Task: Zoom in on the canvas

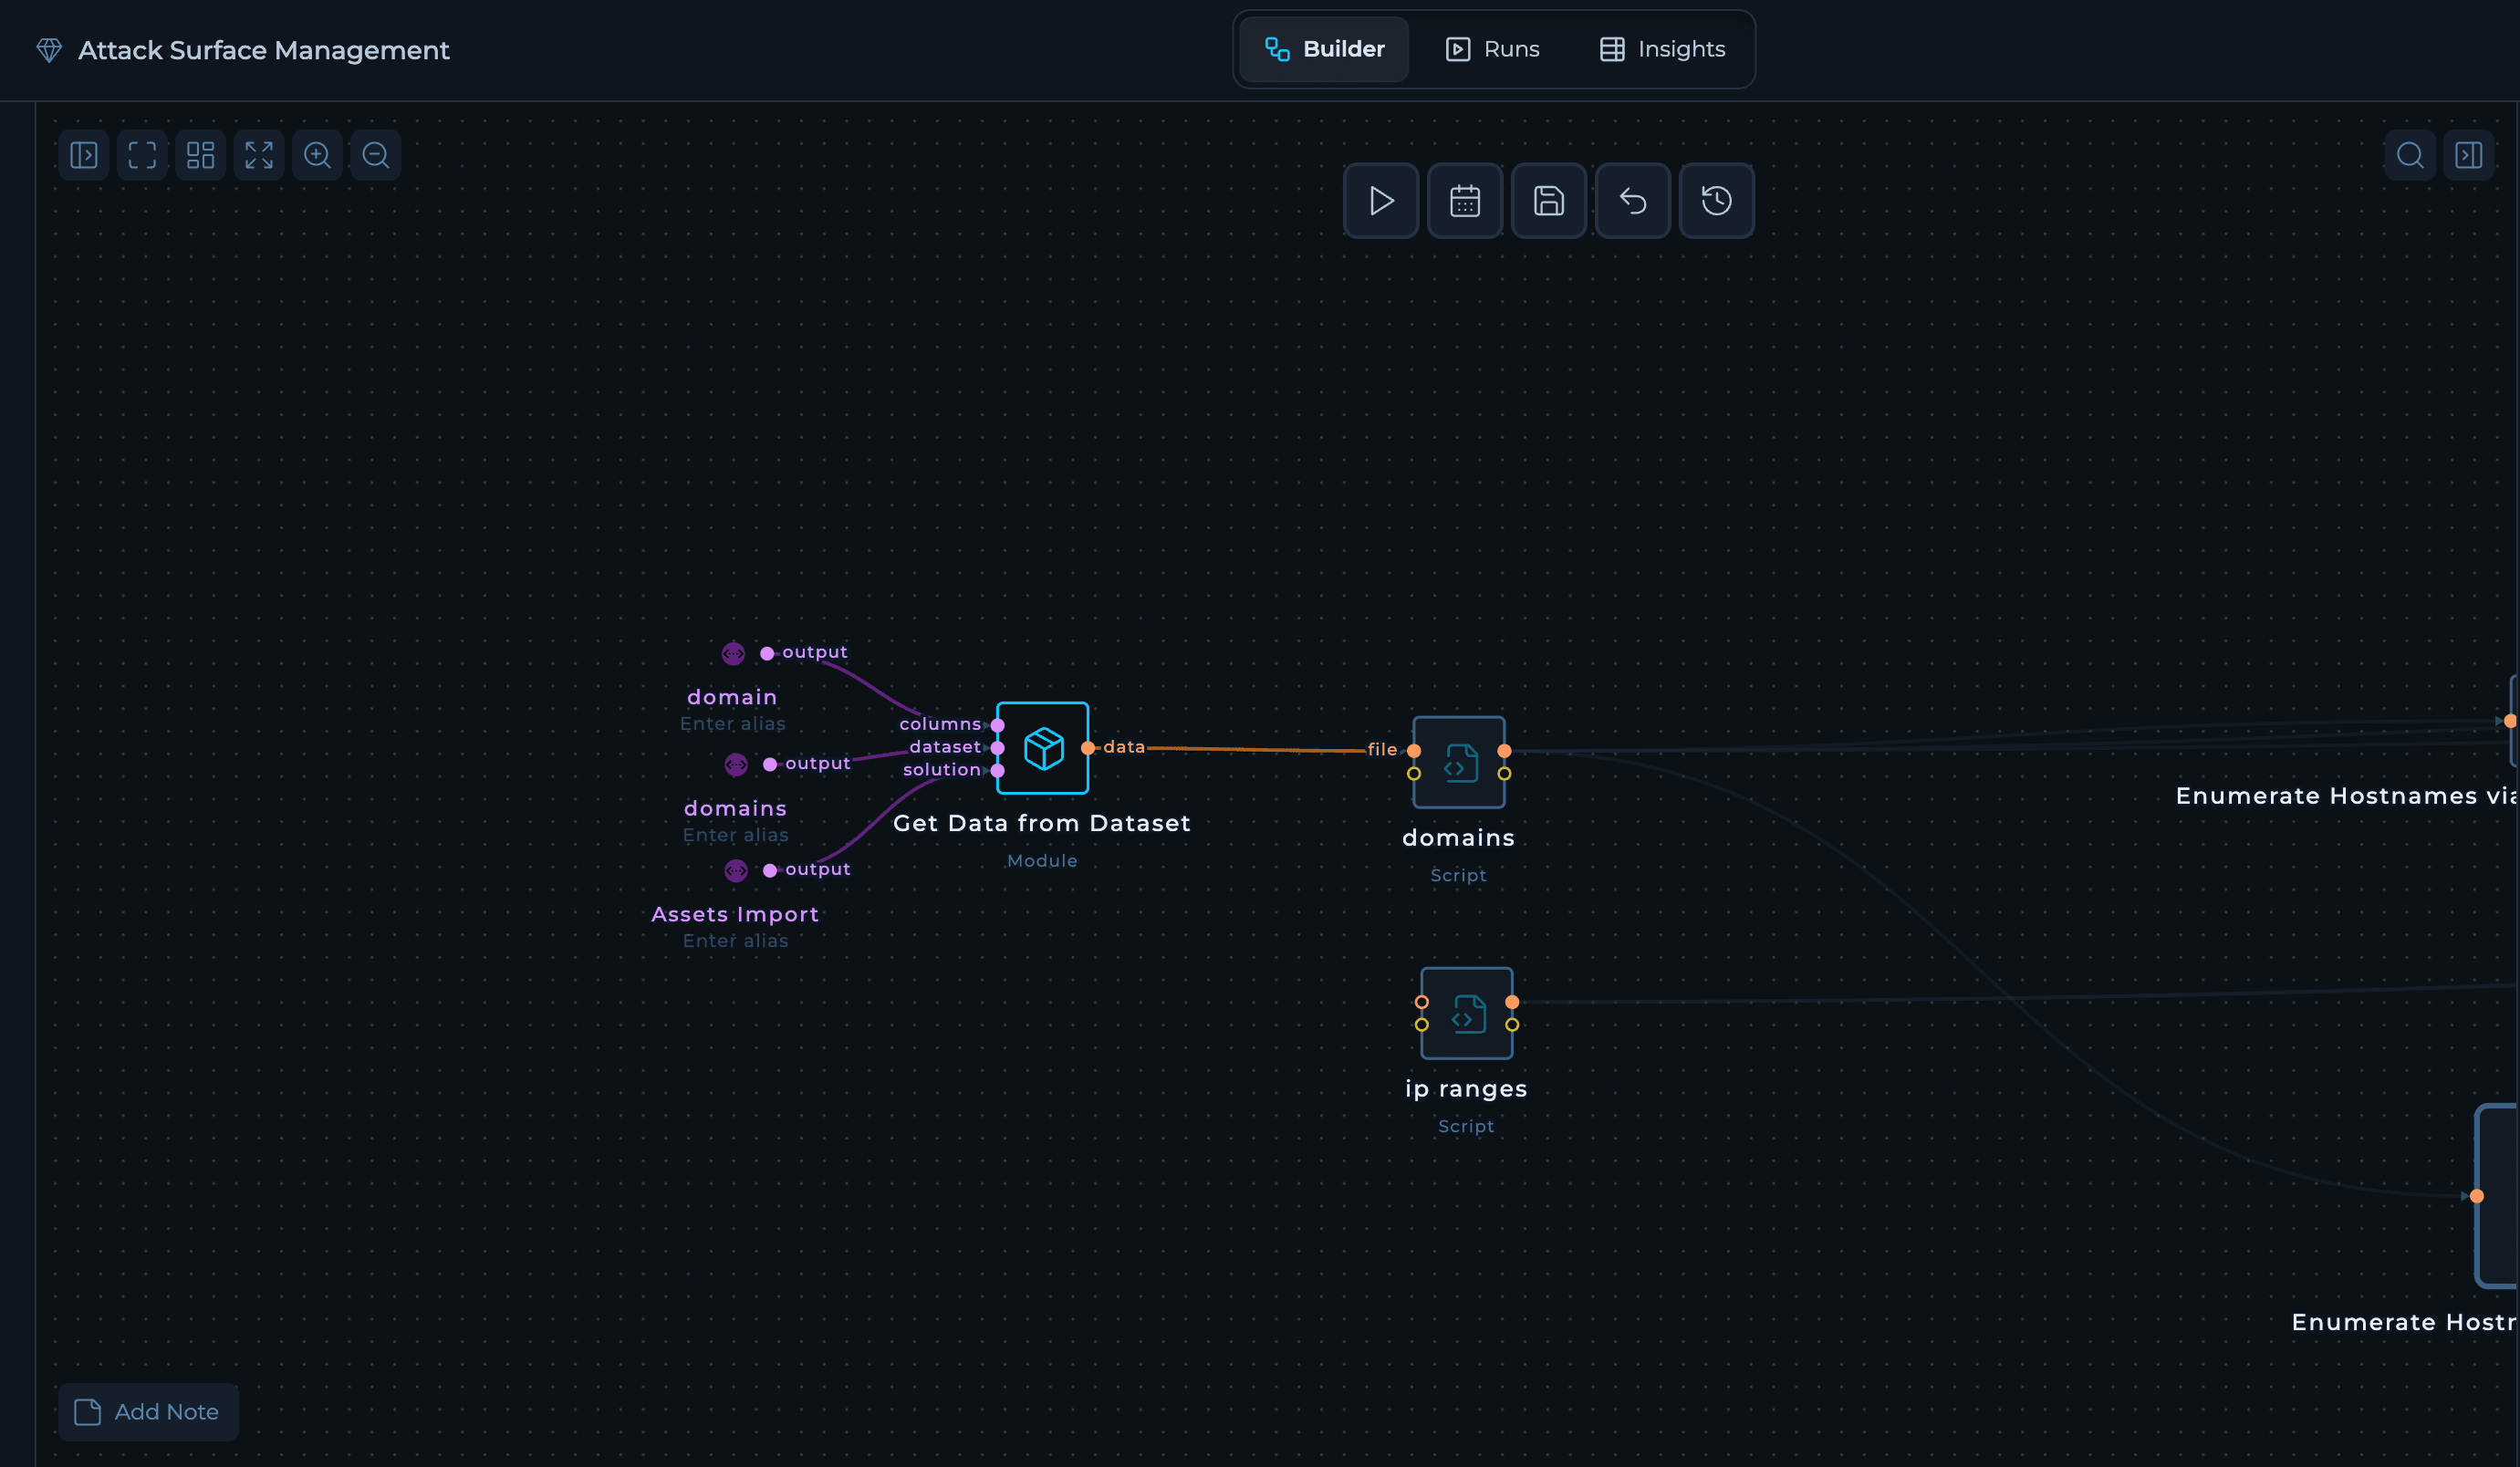Action: click(317, 155)
